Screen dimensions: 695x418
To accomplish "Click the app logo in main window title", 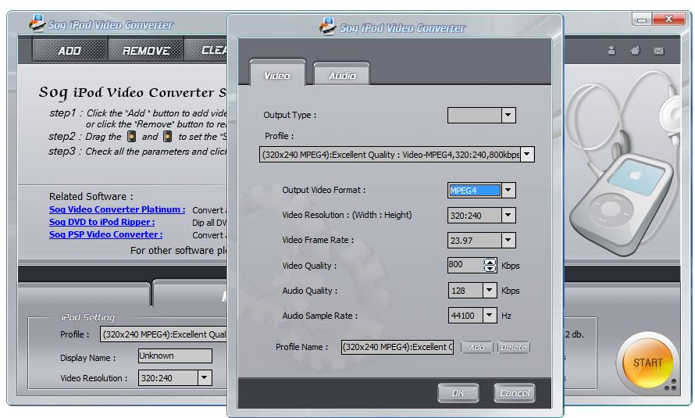I will [x=37, y=23].
